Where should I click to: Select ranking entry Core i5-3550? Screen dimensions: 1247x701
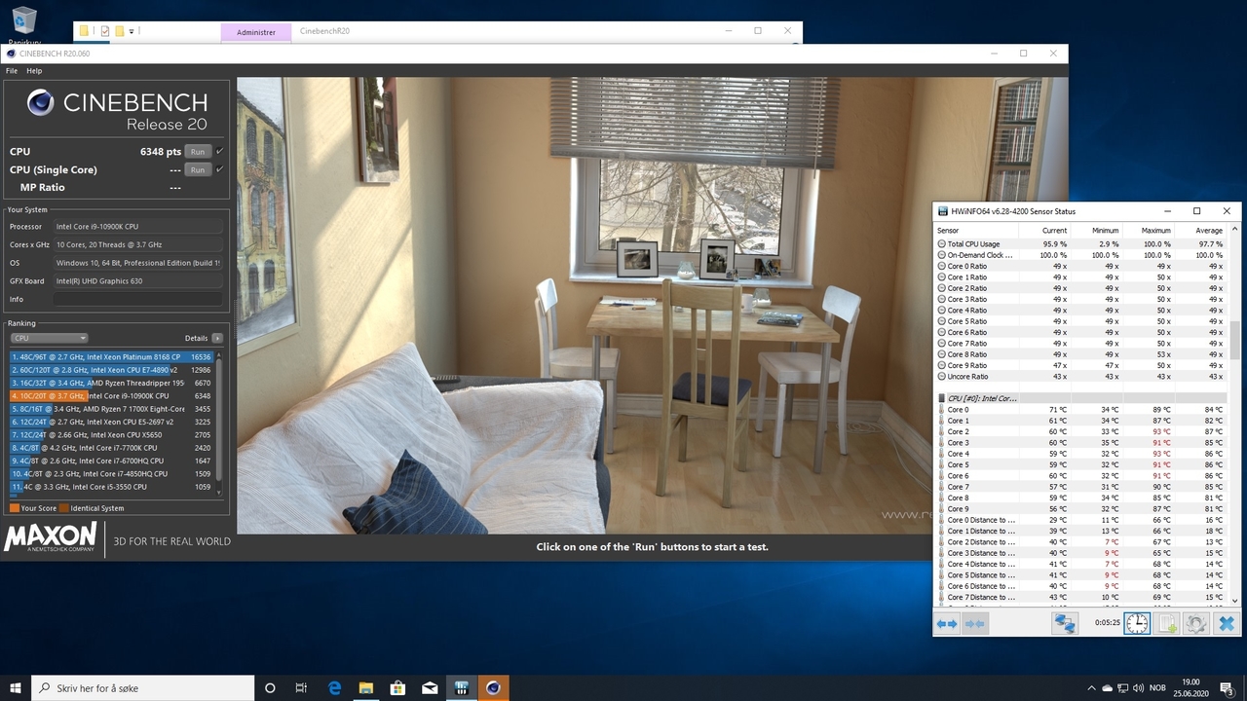111,487
